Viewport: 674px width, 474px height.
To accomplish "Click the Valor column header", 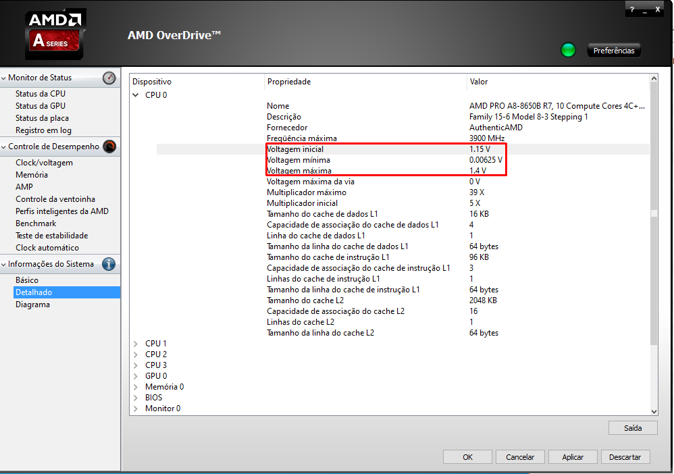I will point(558,82).
